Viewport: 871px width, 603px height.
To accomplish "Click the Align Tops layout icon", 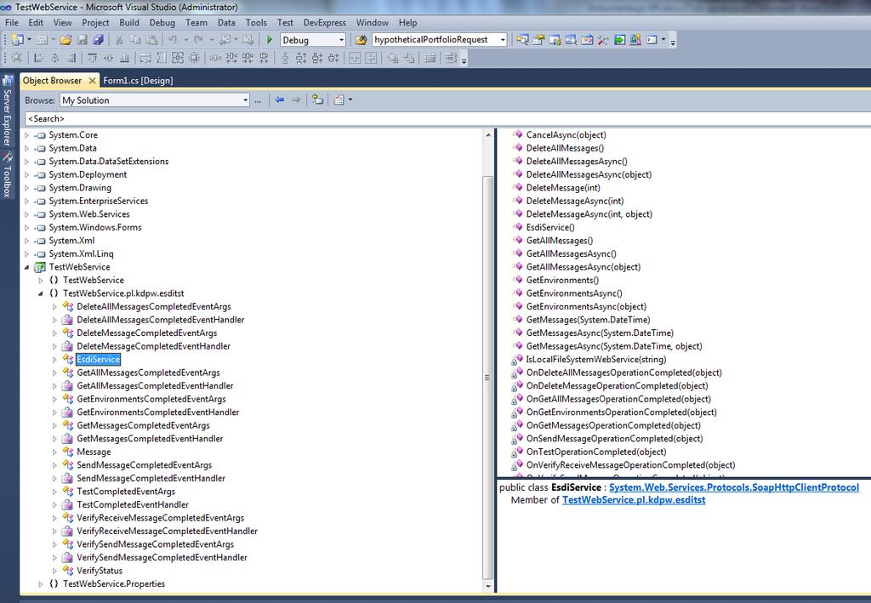I will click(92, 58).
